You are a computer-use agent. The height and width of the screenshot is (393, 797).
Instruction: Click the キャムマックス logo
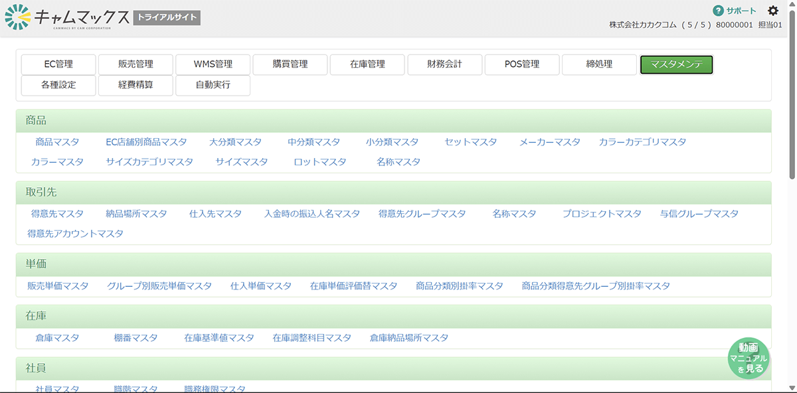point(67,18)
